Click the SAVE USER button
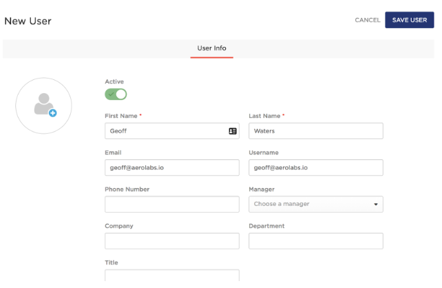Screen dimensions: 442x288 tap(410, 20)
